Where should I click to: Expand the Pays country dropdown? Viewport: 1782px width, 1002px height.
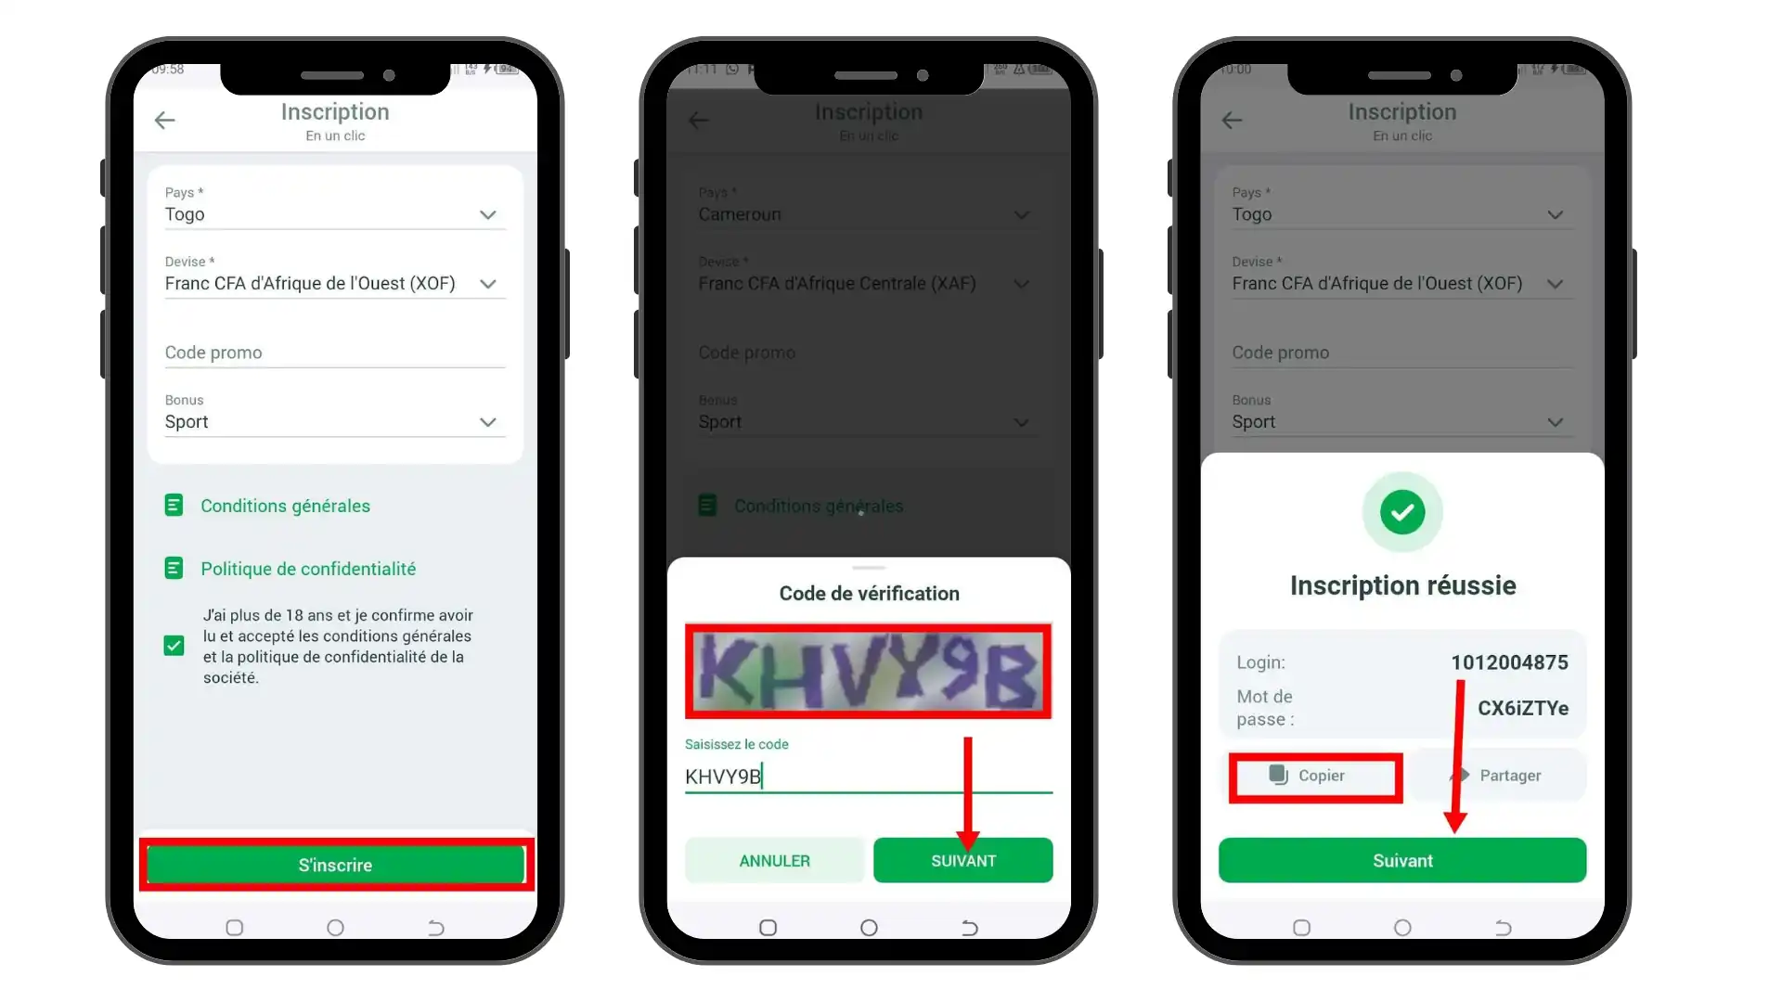tap(487, 214)
